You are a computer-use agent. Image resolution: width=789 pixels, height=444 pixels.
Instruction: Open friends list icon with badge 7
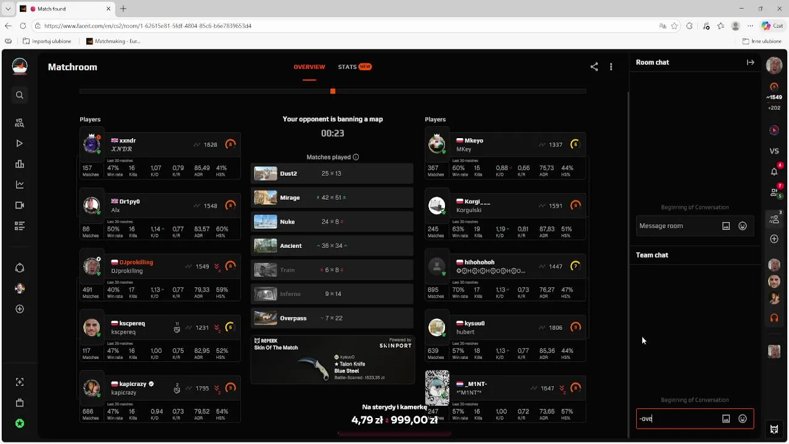click(x=775, y=192)
